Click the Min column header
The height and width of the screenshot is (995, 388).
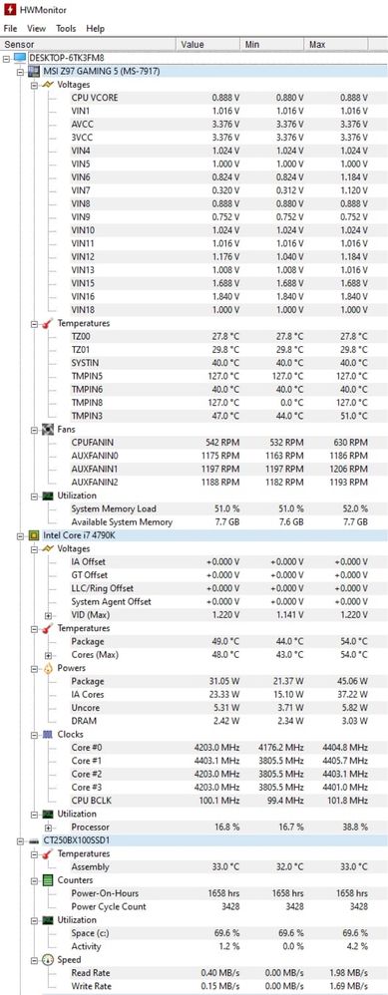point(271,45)
